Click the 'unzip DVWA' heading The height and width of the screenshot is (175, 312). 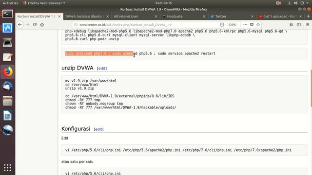point(77,68)
